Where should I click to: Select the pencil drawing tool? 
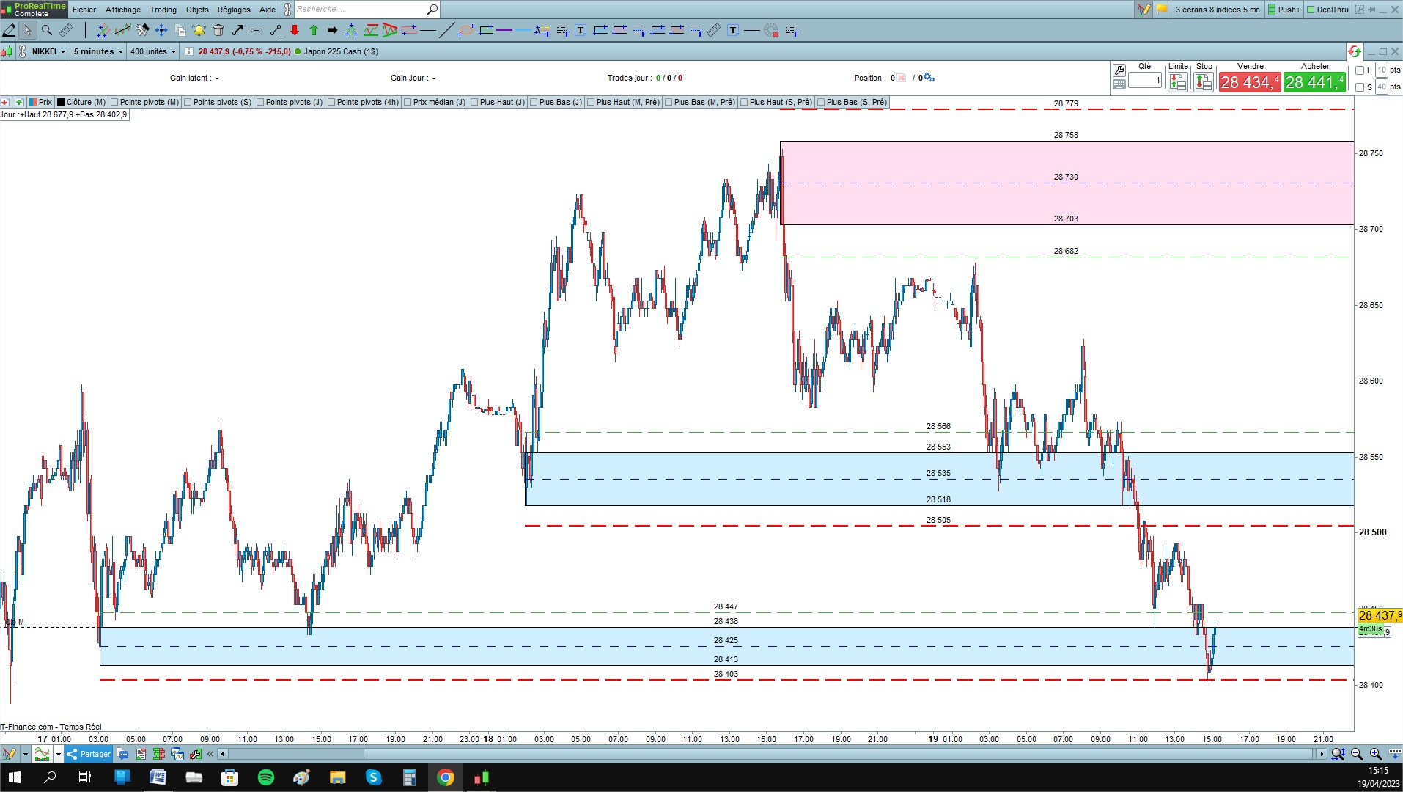coord(10,30)
